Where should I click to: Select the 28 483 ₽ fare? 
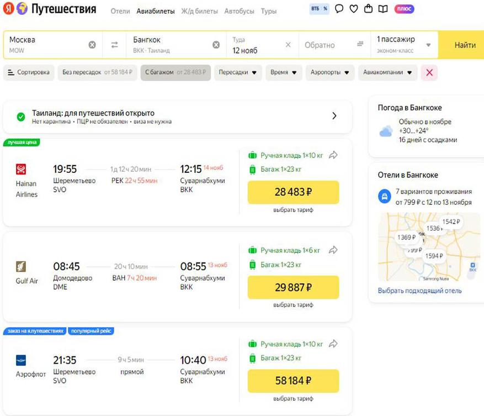[x=293, y=192]
